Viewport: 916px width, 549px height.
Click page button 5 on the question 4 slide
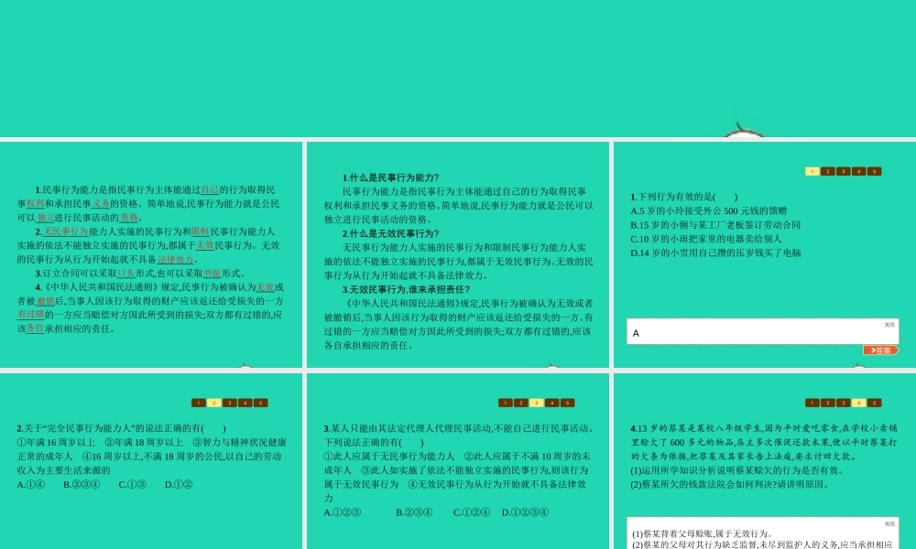[x=875, y=404]
